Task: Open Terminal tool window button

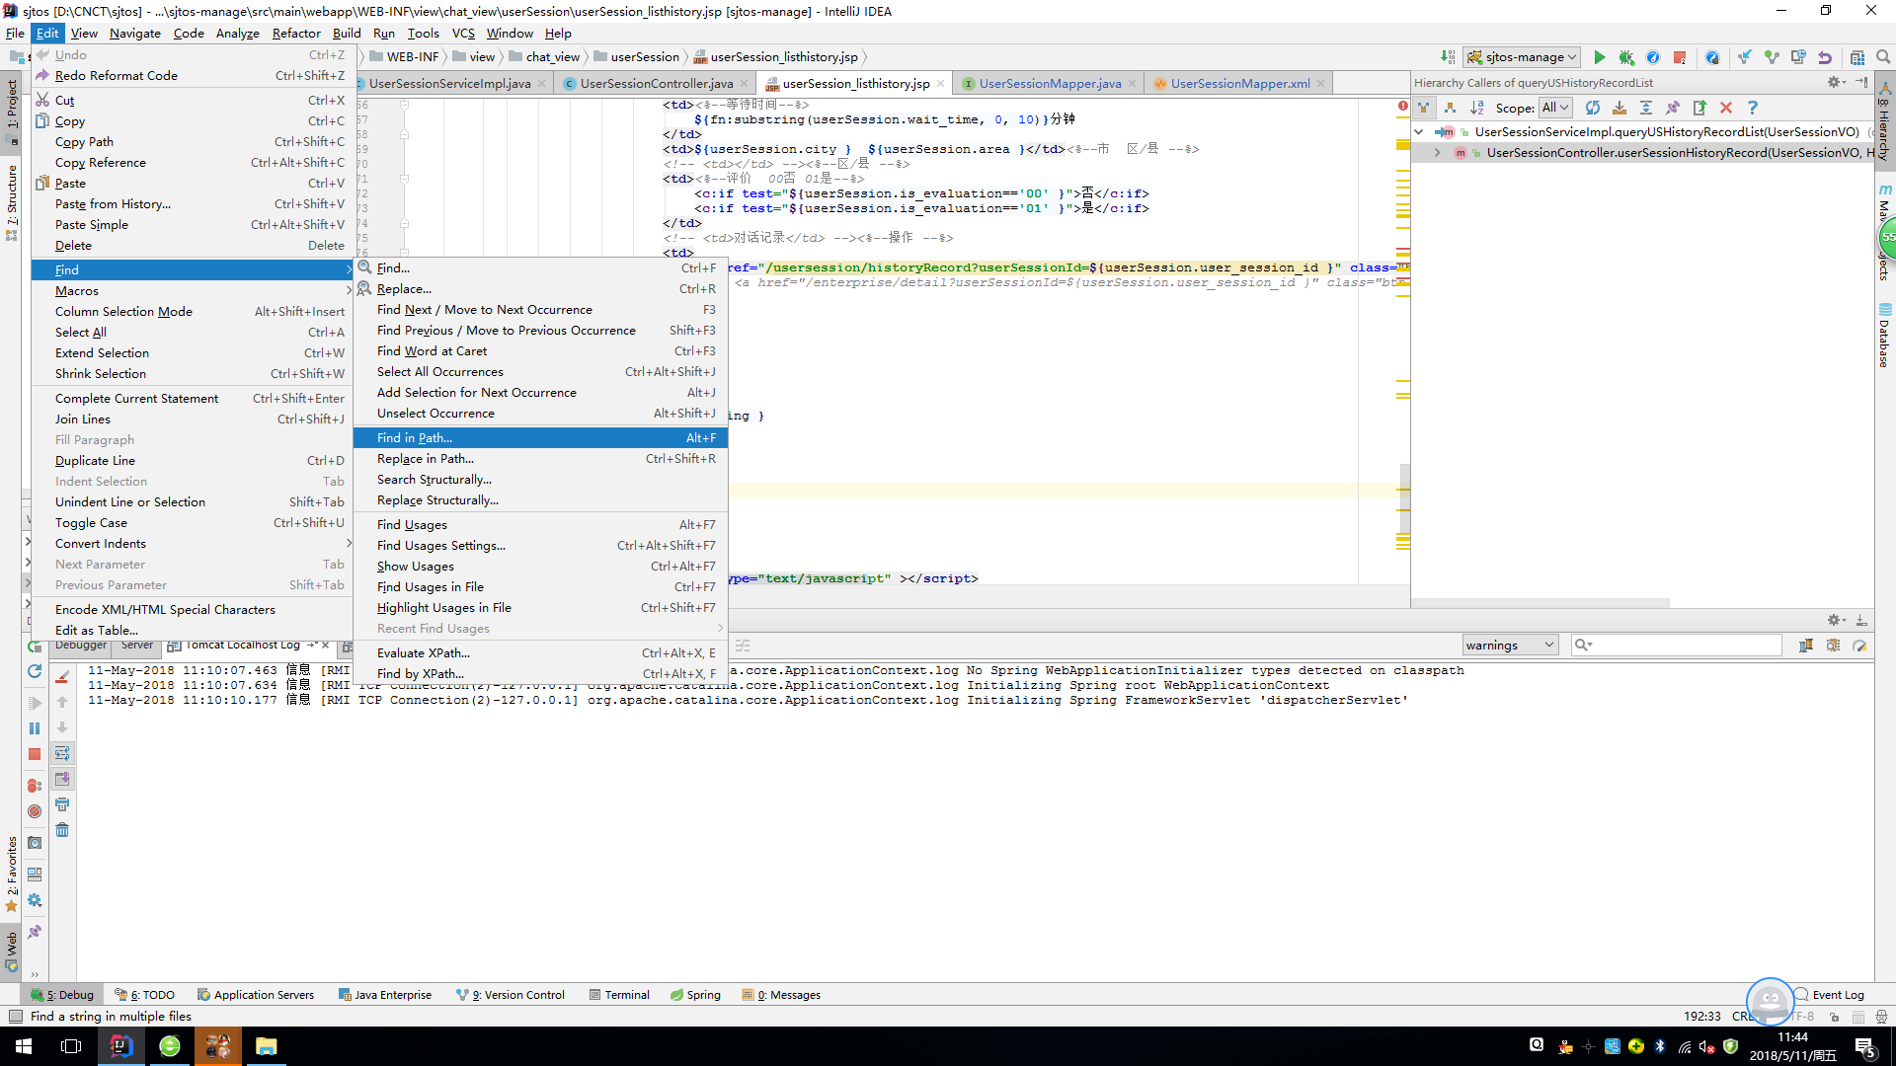Action: (x=619, y=995)
